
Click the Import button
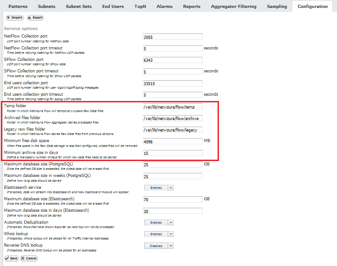pyautogui.click(x=15, y=18)
